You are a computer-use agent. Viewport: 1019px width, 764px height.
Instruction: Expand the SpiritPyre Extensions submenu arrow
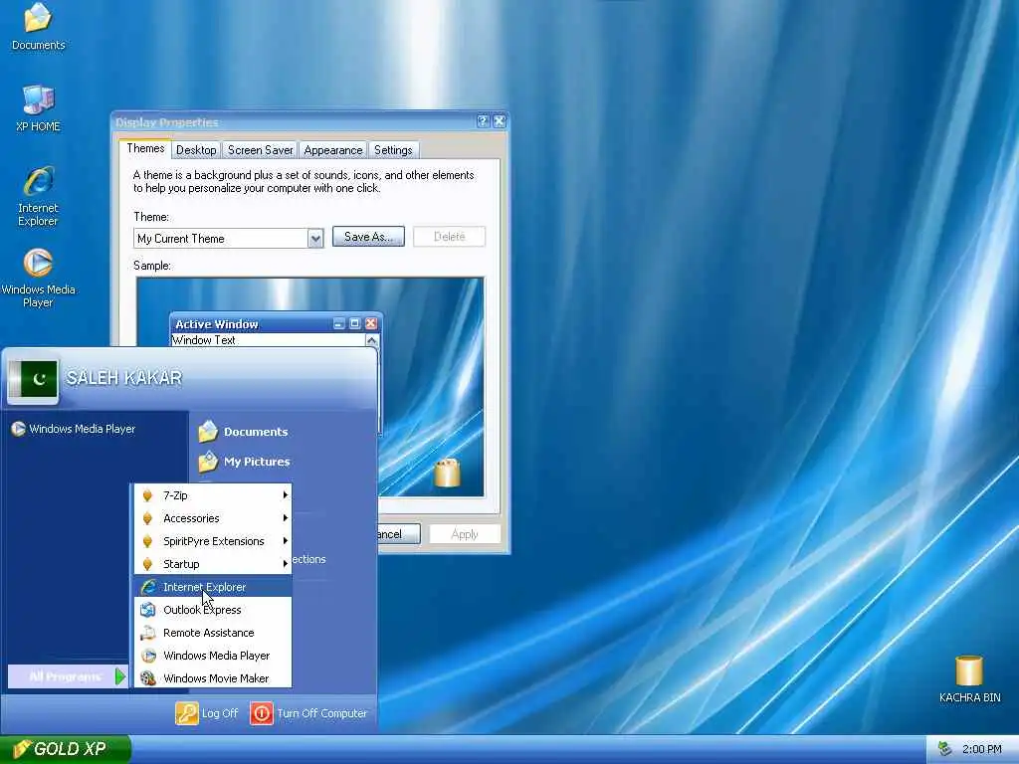[x=285, y=540]
